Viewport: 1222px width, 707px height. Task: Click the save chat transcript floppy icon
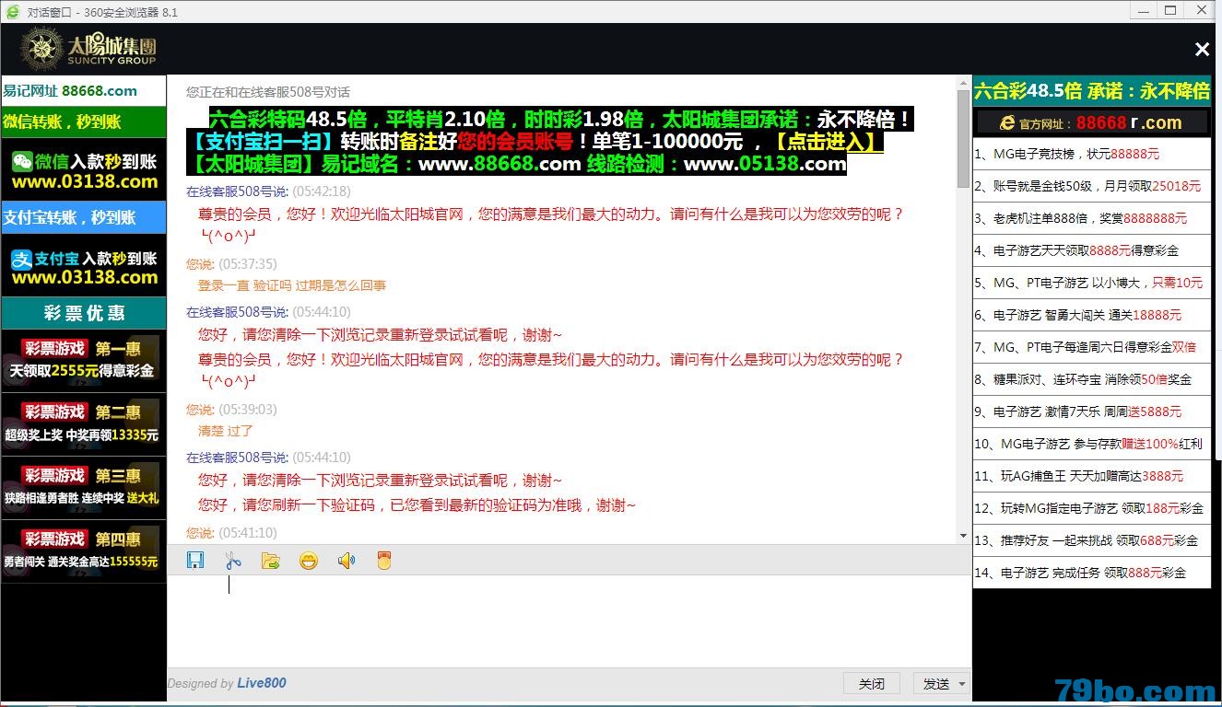(195, 560)
